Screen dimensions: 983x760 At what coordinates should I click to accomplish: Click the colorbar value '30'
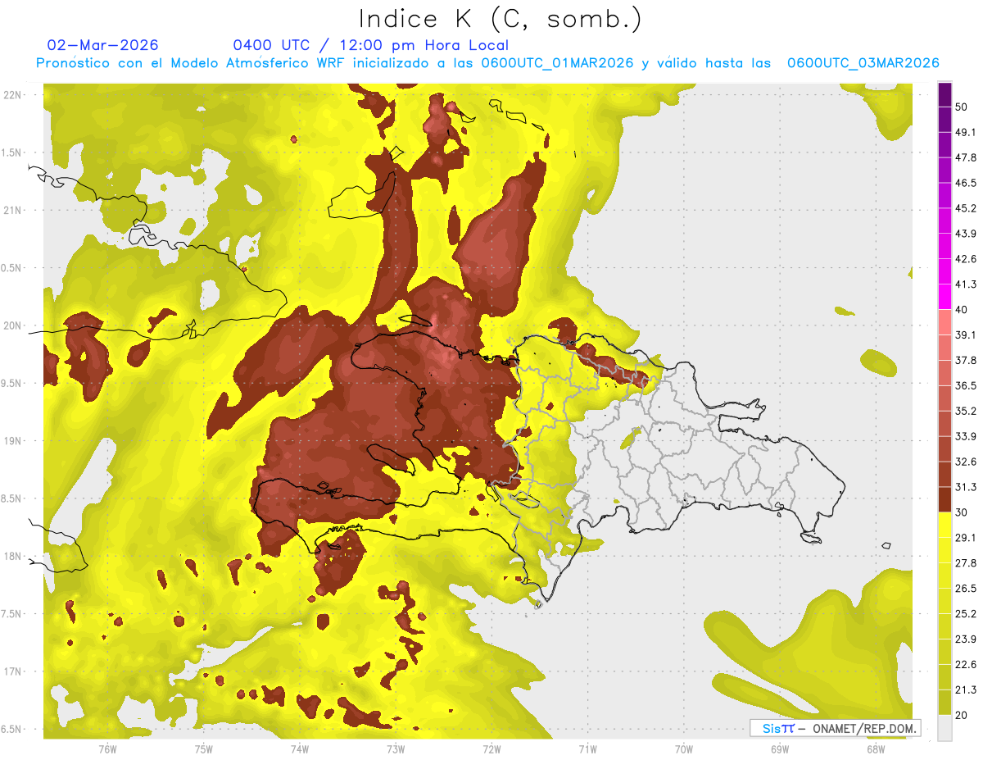[x=962, y=512]
